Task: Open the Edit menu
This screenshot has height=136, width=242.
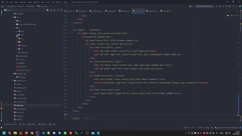Action: pos(12,2)
